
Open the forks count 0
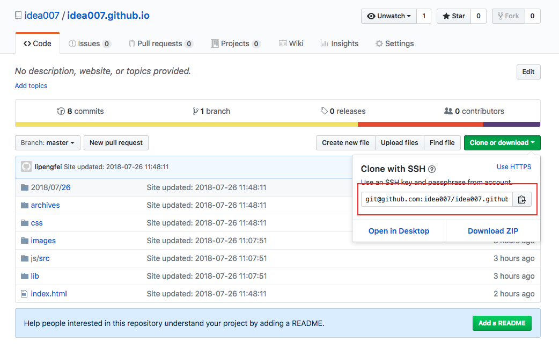point(532,16)
